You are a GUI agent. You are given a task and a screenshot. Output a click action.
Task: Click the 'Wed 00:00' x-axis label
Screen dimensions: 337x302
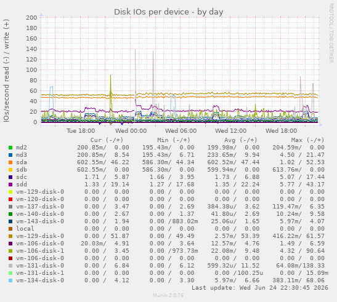131,131
